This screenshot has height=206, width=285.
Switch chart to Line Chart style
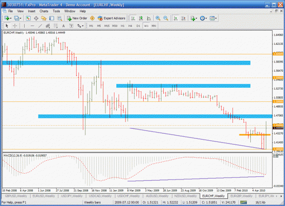coord(149,18)
